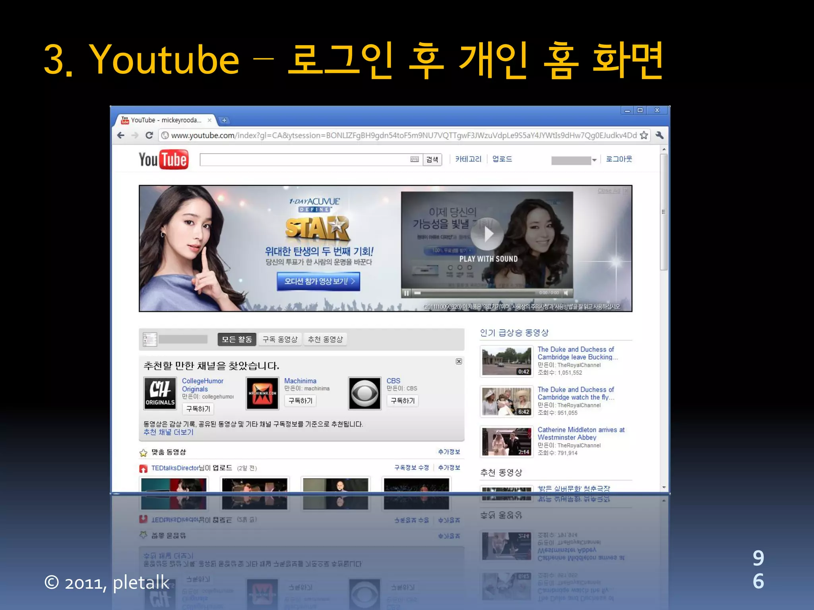Open the TEDtalksDirector link
Viewport: 814px width, 610px height.
[x=175, y=468]
